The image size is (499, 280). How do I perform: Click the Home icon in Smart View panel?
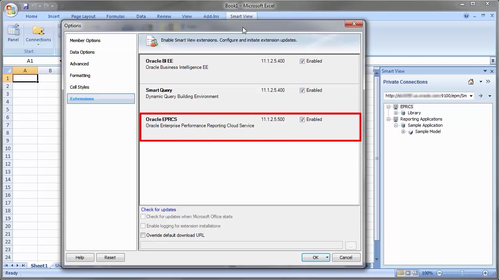click(x=471, y=82)
